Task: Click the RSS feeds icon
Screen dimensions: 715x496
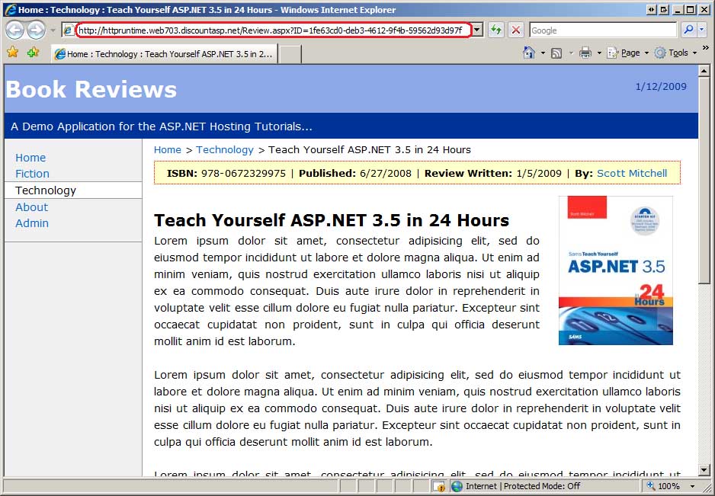Action: 556,53
